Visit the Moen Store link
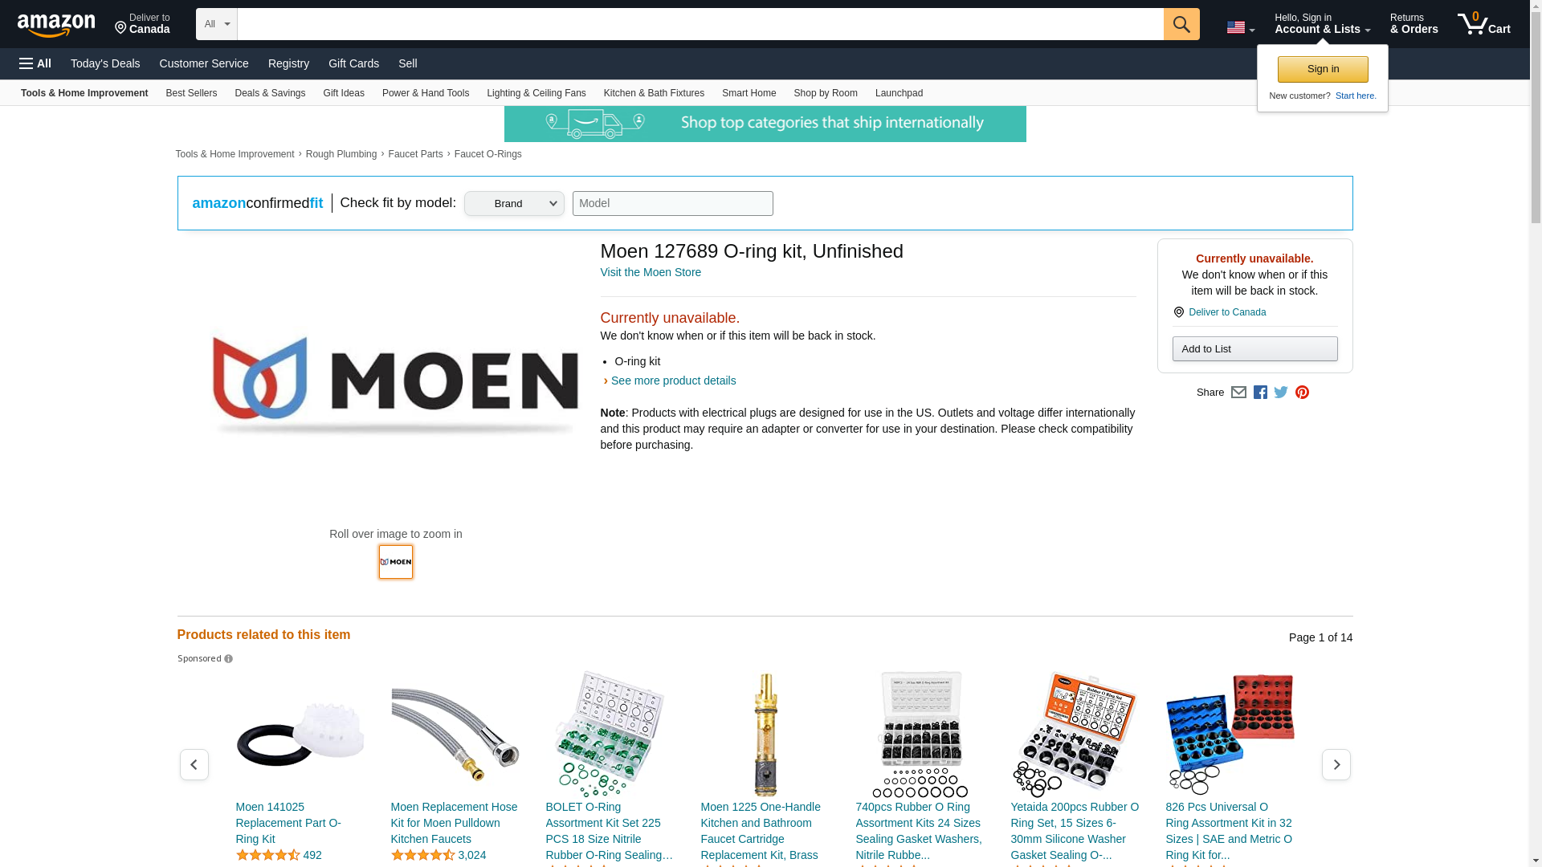The height and width of the screenshot is (867, 1542). click(651, 272)
